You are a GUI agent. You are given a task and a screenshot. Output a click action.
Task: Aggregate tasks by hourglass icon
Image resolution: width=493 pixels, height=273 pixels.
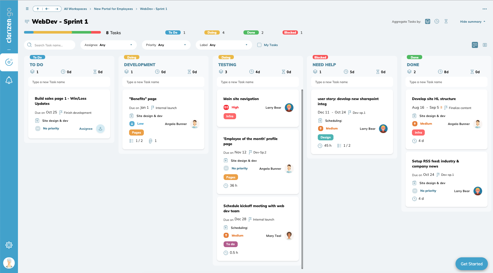446,21
